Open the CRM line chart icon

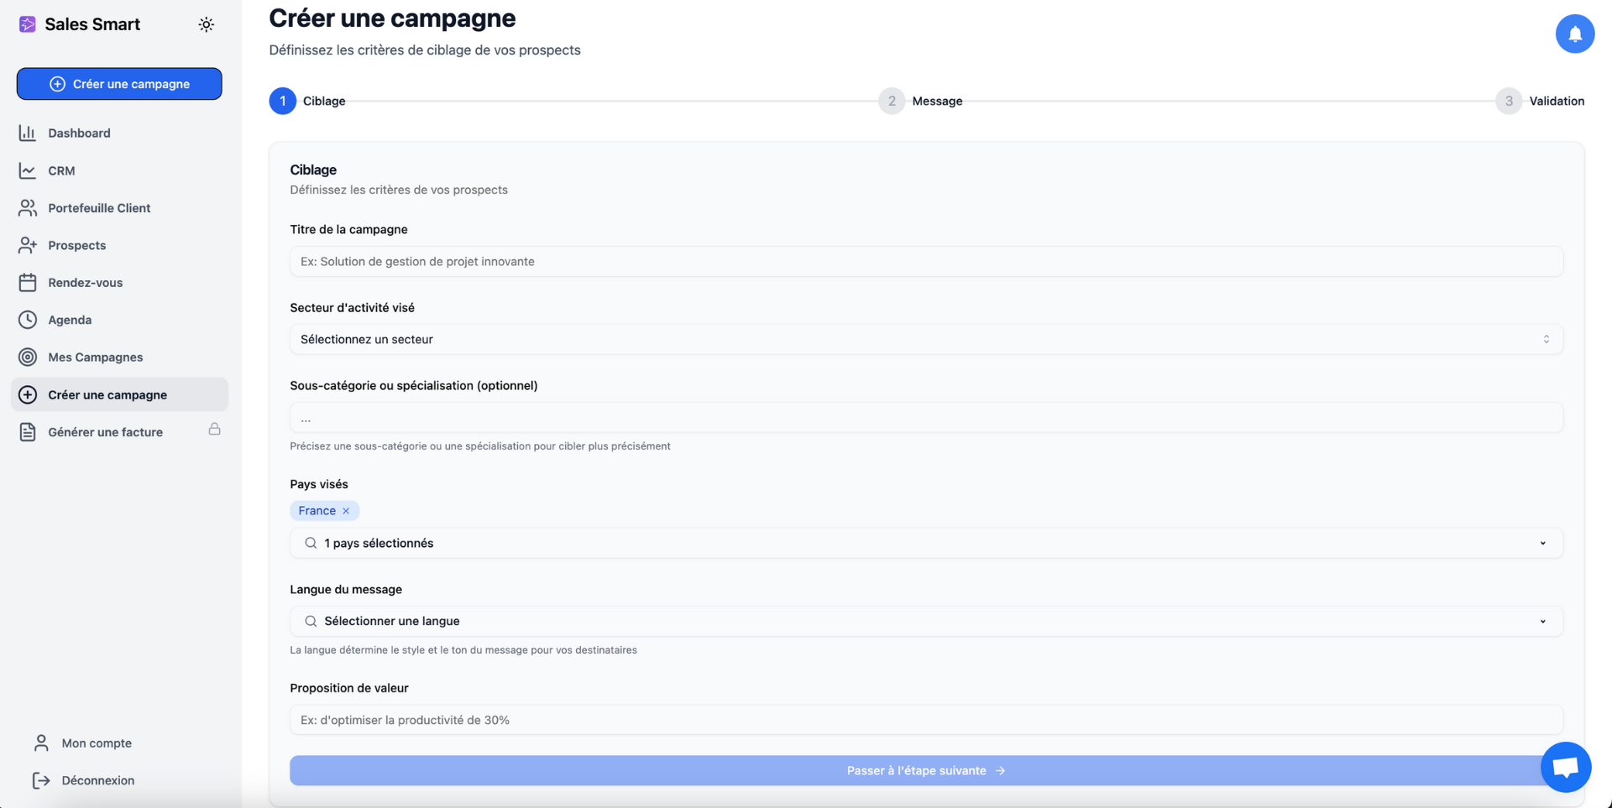[28, 170]
